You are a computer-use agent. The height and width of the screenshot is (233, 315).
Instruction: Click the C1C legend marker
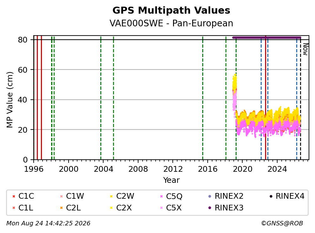[14, 196]
